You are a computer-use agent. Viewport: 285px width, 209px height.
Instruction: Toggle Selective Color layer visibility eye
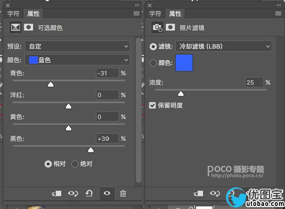(107, 193)
